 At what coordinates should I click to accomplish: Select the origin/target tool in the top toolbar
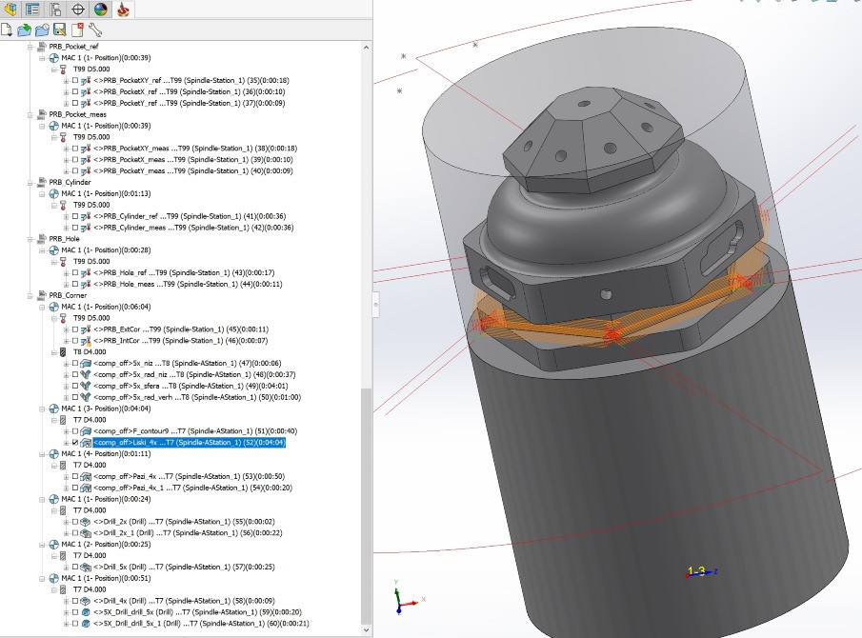tap(78, 10)
